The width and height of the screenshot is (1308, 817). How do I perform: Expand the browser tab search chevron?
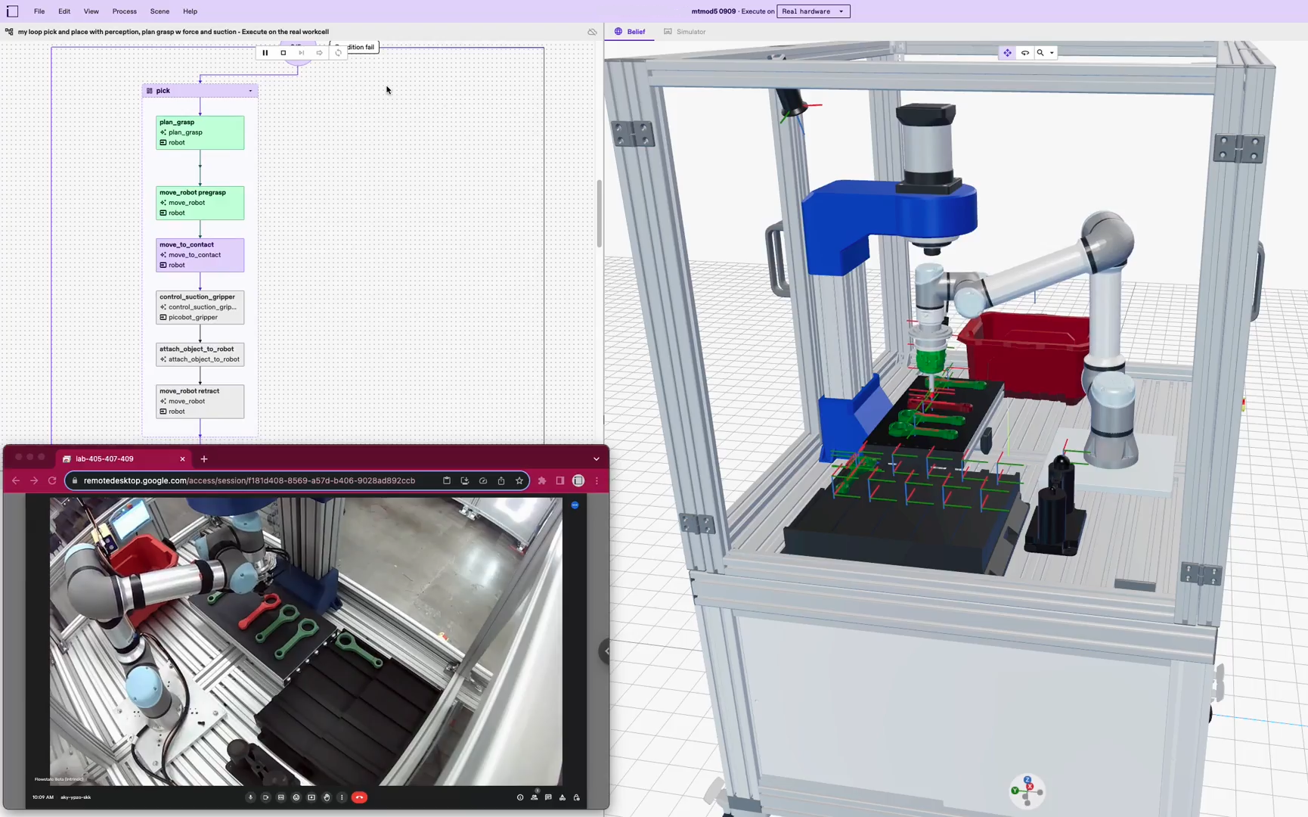[x=597, y=458]
